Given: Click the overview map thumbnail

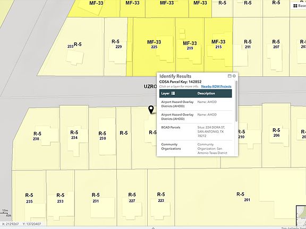Looking at the screenshot, I should 301,215.
